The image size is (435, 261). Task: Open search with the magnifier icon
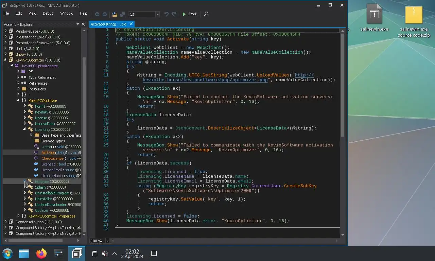206,14
